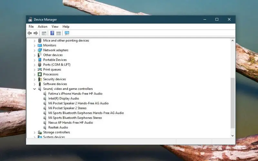Open the File menu
The height and width of the screenshot is (161, 258).
tap(31, 27)
